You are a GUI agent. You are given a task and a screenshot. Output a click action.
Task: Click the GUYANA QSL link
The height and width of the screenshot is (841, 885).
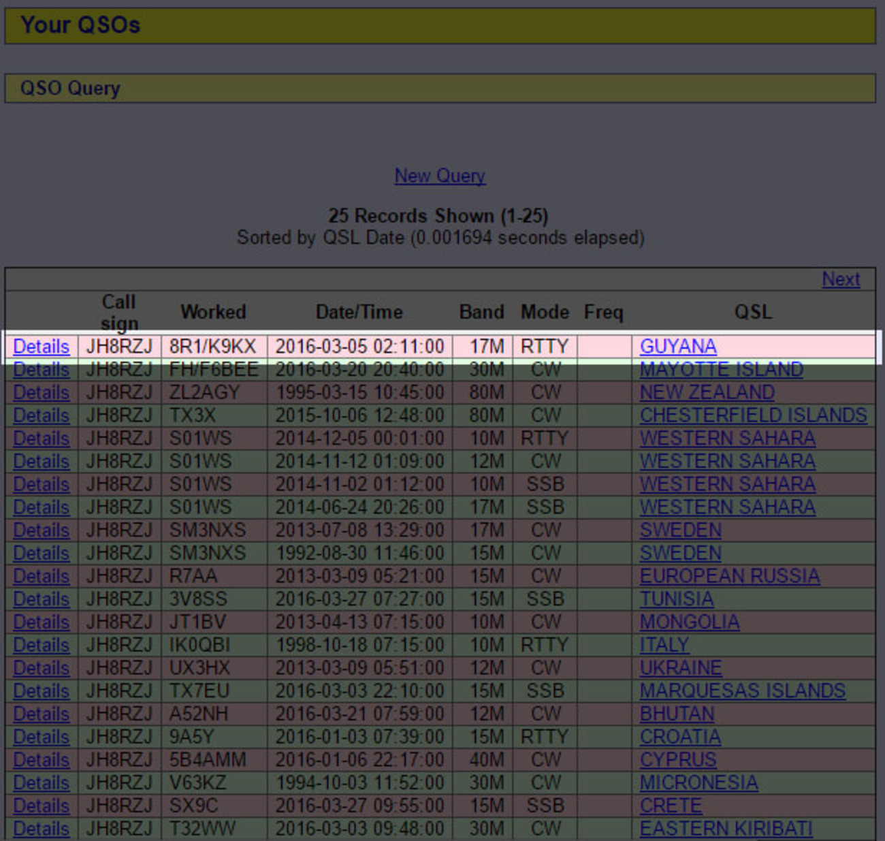coord(678,347)
